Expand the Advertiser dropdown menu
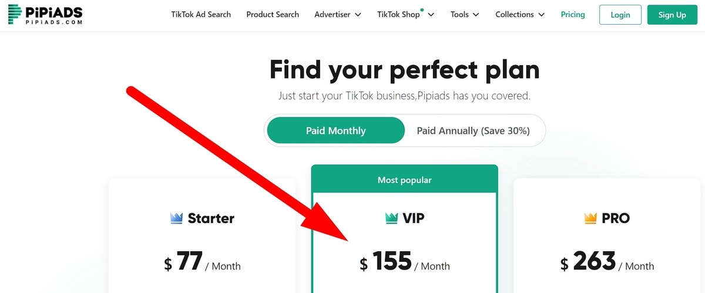 (x=338, y=15)
